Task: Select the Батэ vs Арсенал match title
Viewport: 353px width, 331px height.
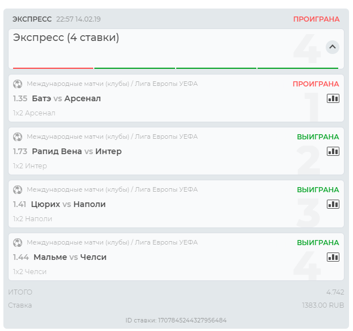Action: point(66,98)
